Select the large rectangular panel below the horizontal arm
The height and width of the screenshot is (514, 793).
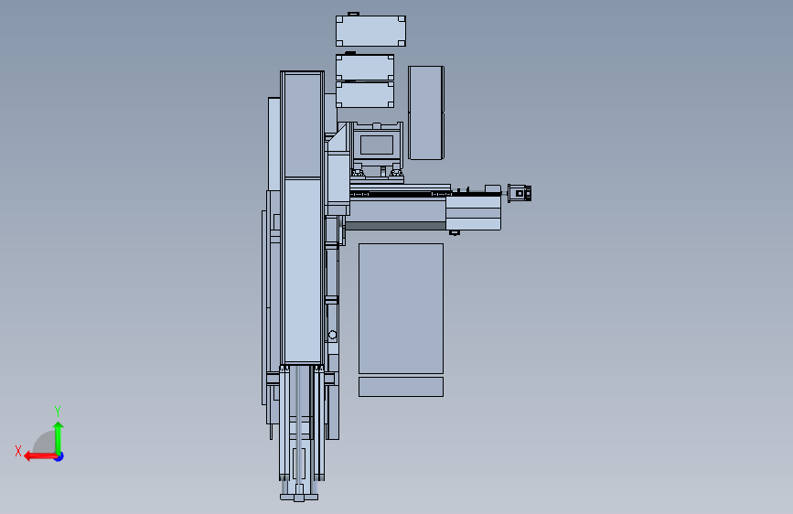pos(401,308)
